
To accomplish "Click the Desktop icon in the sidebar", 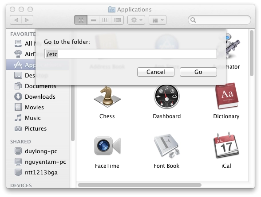I will [x=18, y=75].
